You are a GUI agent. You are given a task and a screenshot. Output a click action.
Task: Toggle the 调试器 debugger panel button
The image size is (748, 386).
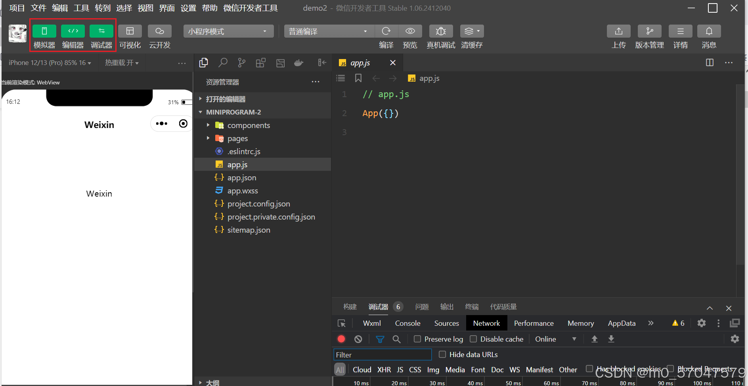coord(101,31)
